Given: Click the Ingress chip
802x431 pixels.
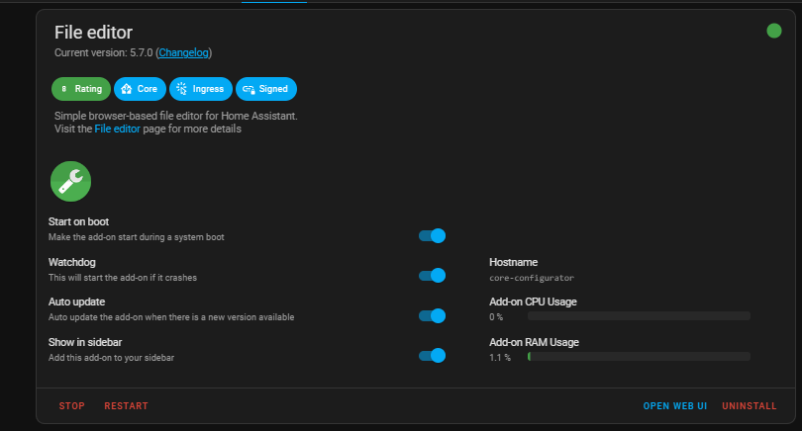Looking at the screenshot, I should [x=200, y=89].
